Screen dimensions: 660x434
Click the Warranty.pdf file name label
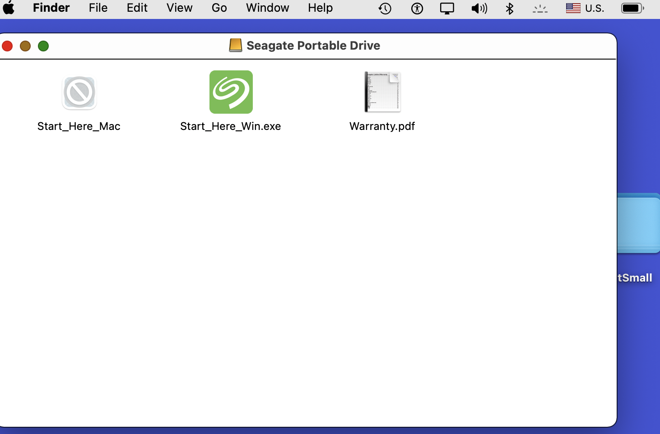click(x=382, y=126)
